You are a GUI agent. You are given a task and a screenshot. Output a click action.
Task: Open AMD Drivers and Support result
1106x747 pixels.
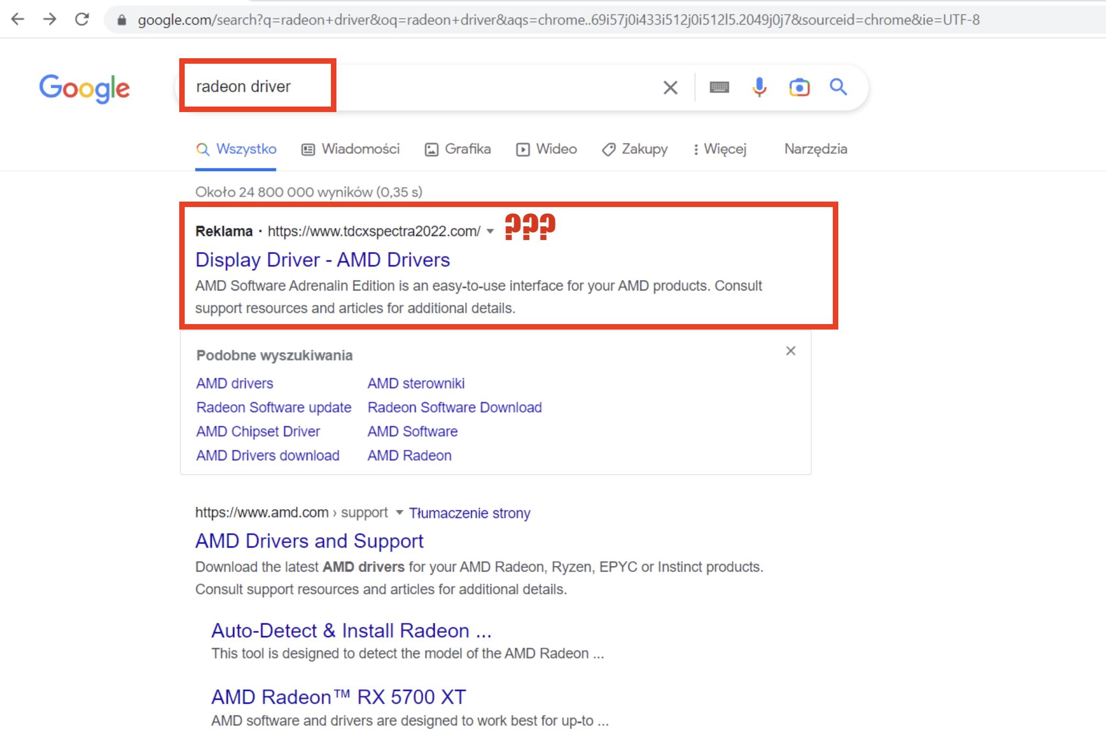tap(309, 541)
